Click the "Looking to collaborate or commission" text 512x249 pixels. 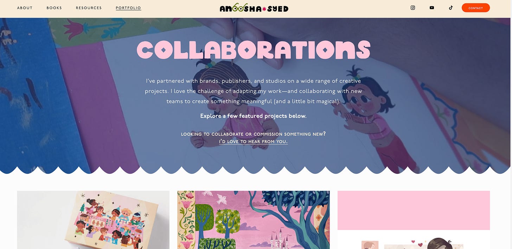point(253,134)
